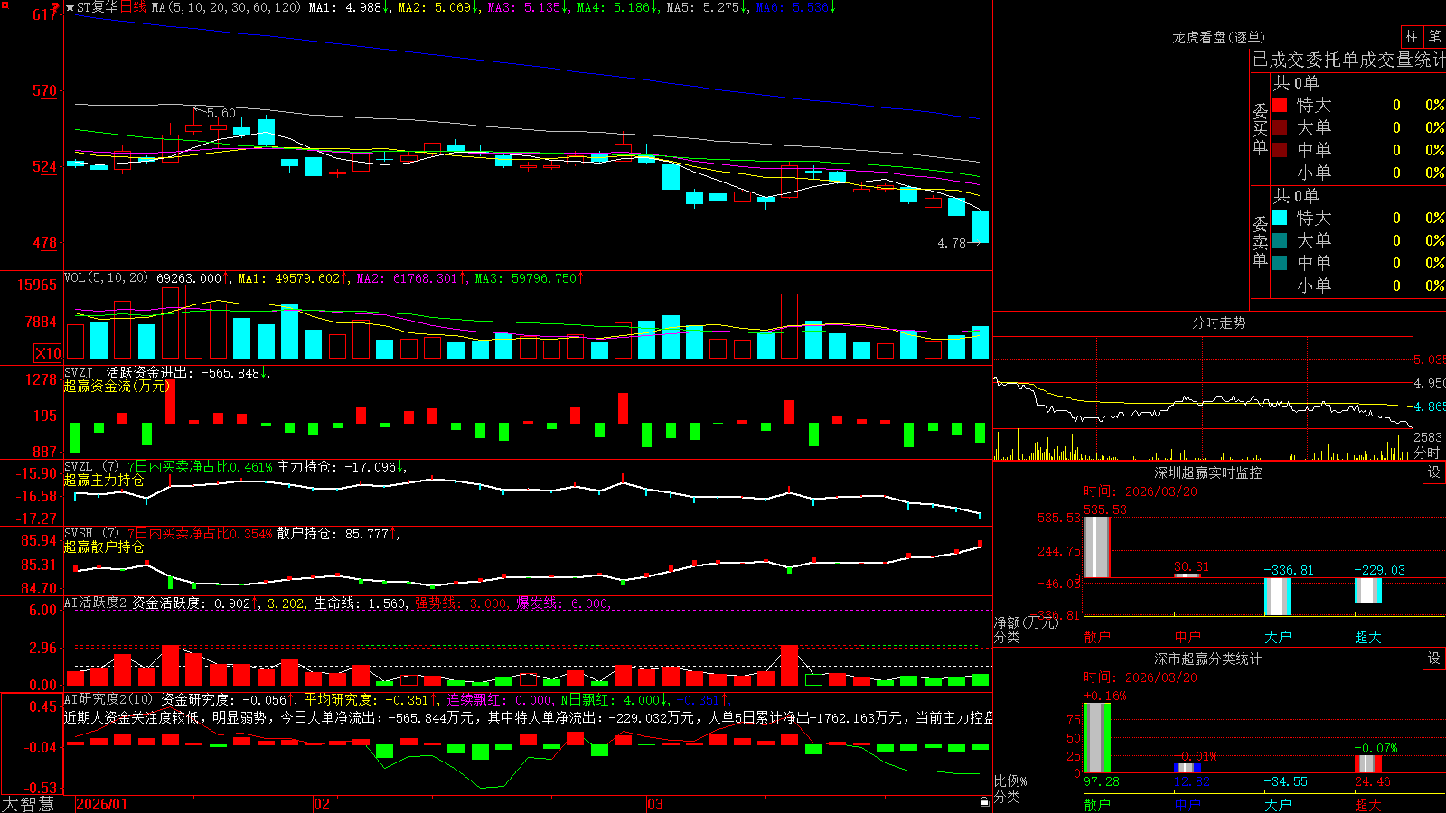
Task: Open 设 settings for 深市超赢分类统计
Action: [x=1434, y=659]
